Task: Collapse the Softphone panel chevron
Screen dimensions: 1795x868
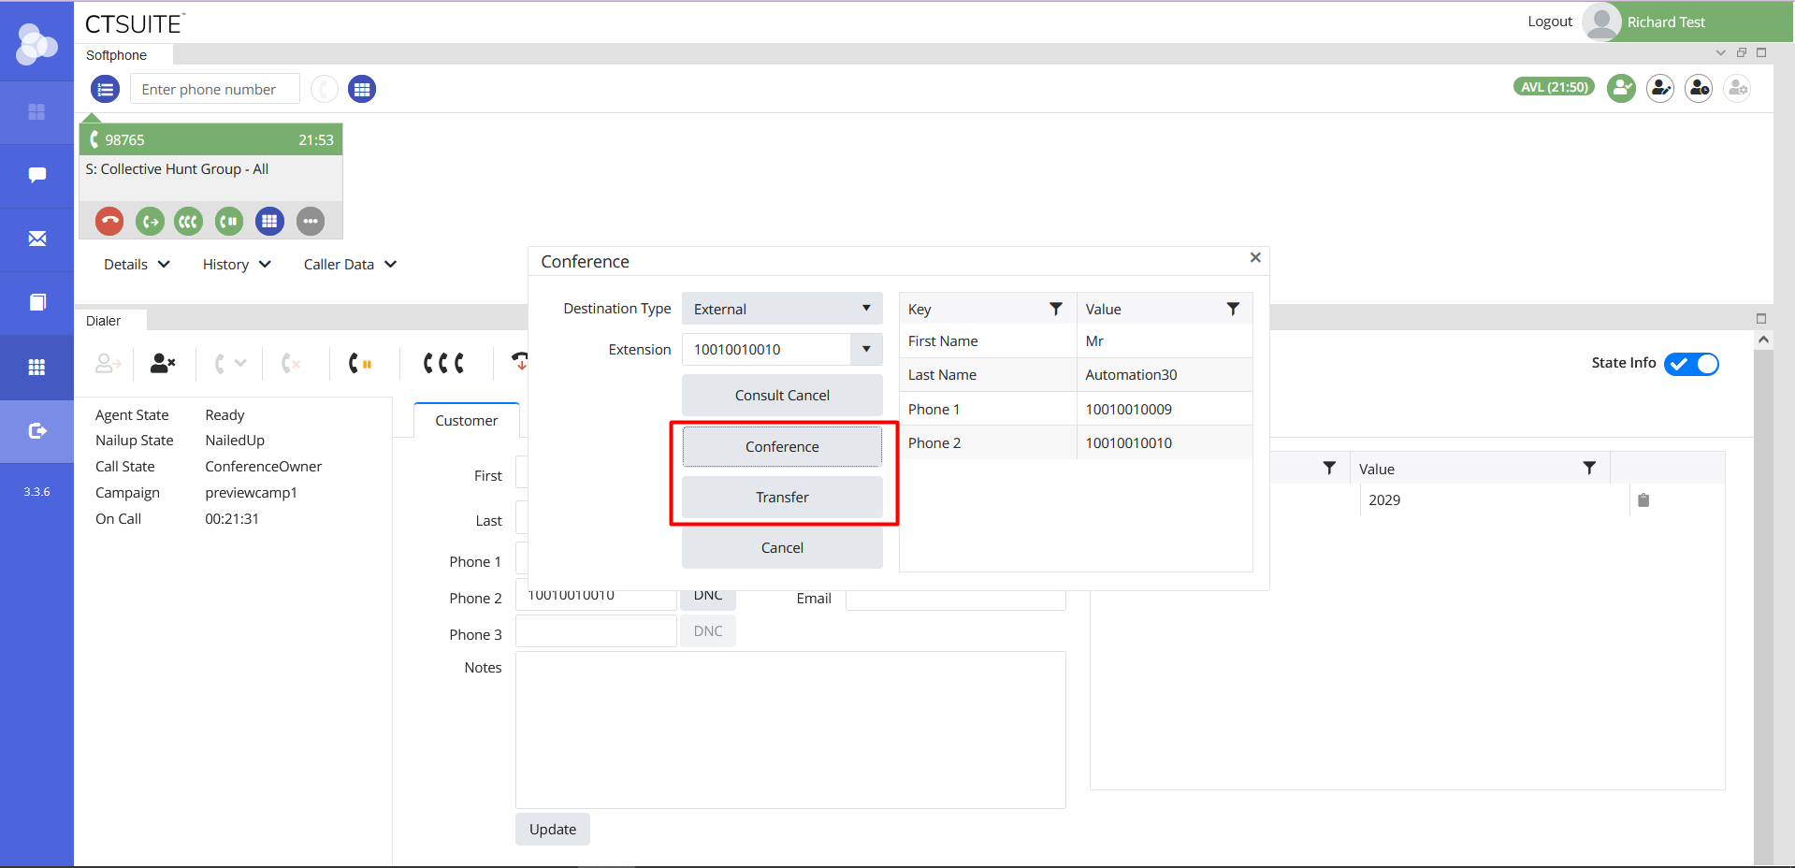Action: coord(1720,53)
